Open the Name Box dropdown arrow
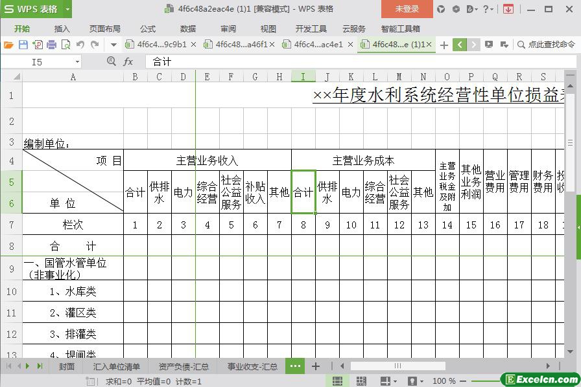Screen dimensions: 581x387 pos(77,61)
